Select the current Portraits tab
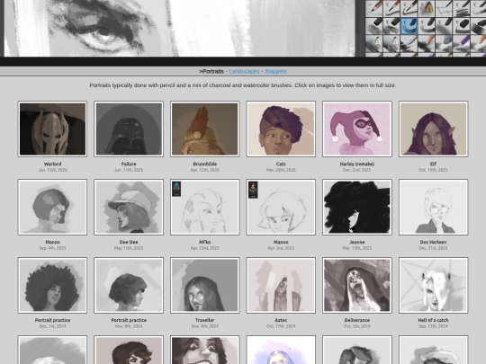Viewport: 486px width, 364px height. click(211, 71)
